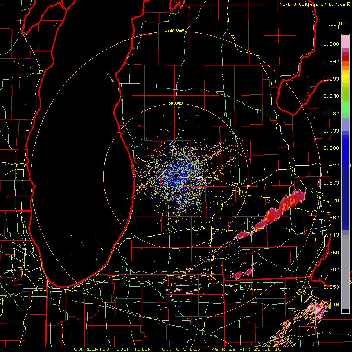352x352 pixels.
Task: Click the DCC label above the color scale
Action: coord(344,23)
